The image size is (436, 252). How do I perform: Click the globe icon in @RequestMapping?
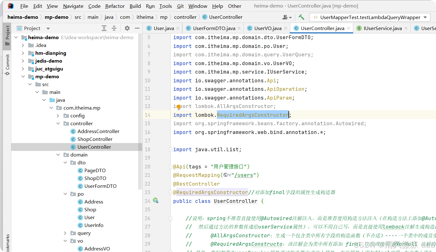tap(226, 175)
